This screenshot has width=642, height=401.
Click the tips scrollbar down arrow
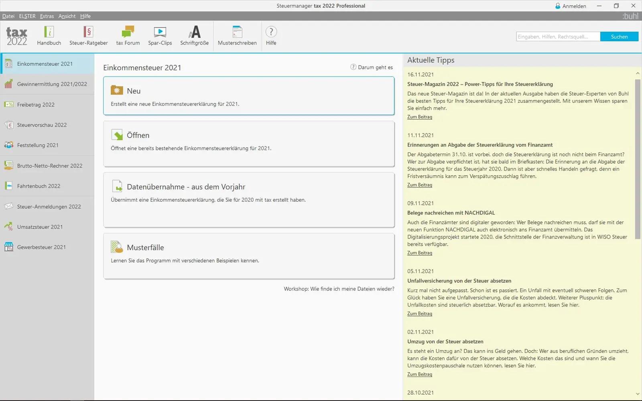[638, 394]
